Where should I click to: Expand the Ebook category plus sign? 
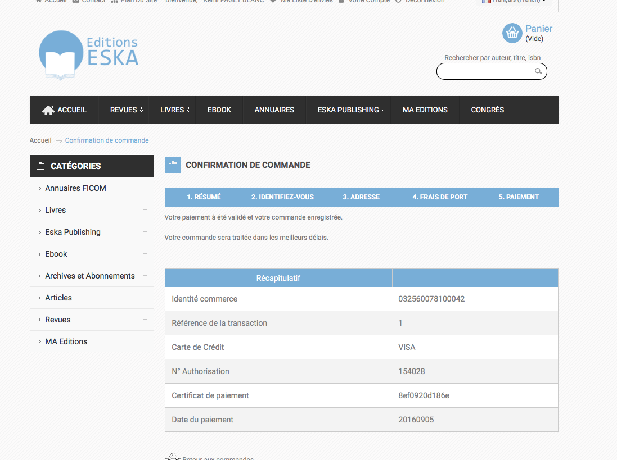(x=145, y=254)
